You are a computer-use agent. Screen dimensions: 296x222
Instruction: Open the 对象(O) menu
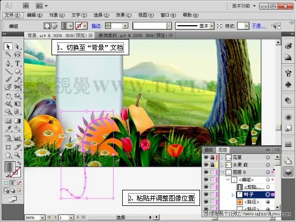coord(57,15)
